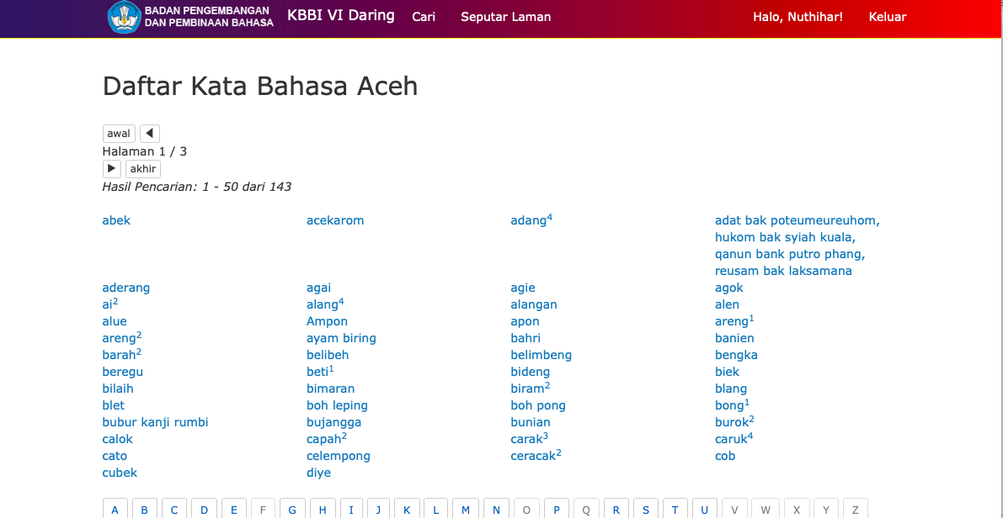Click the previous page arrow button

click(150, 134)
